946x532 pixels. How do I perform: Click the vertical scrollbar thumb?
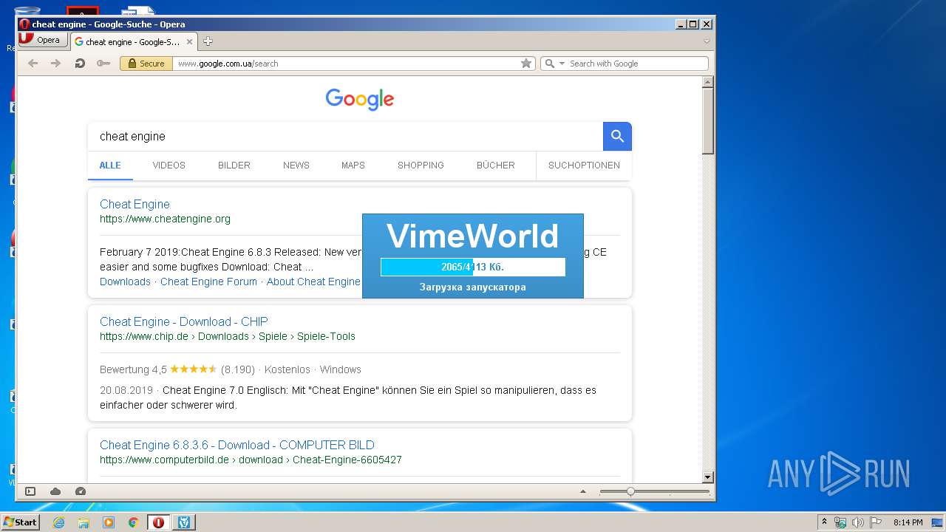[707, 121]
